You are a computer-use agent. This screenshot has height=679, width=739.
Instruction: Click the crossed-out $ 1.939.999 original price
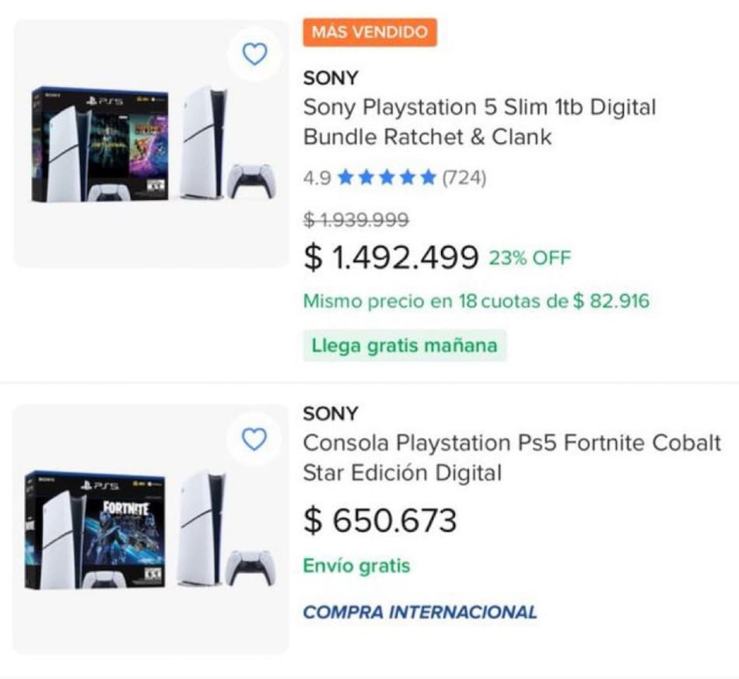coord(355,220)
